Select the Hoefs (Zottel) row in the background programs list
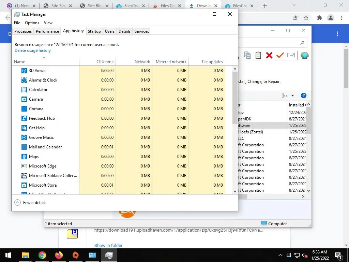Screen dimensions: 349x262 [x=272, y=132]
